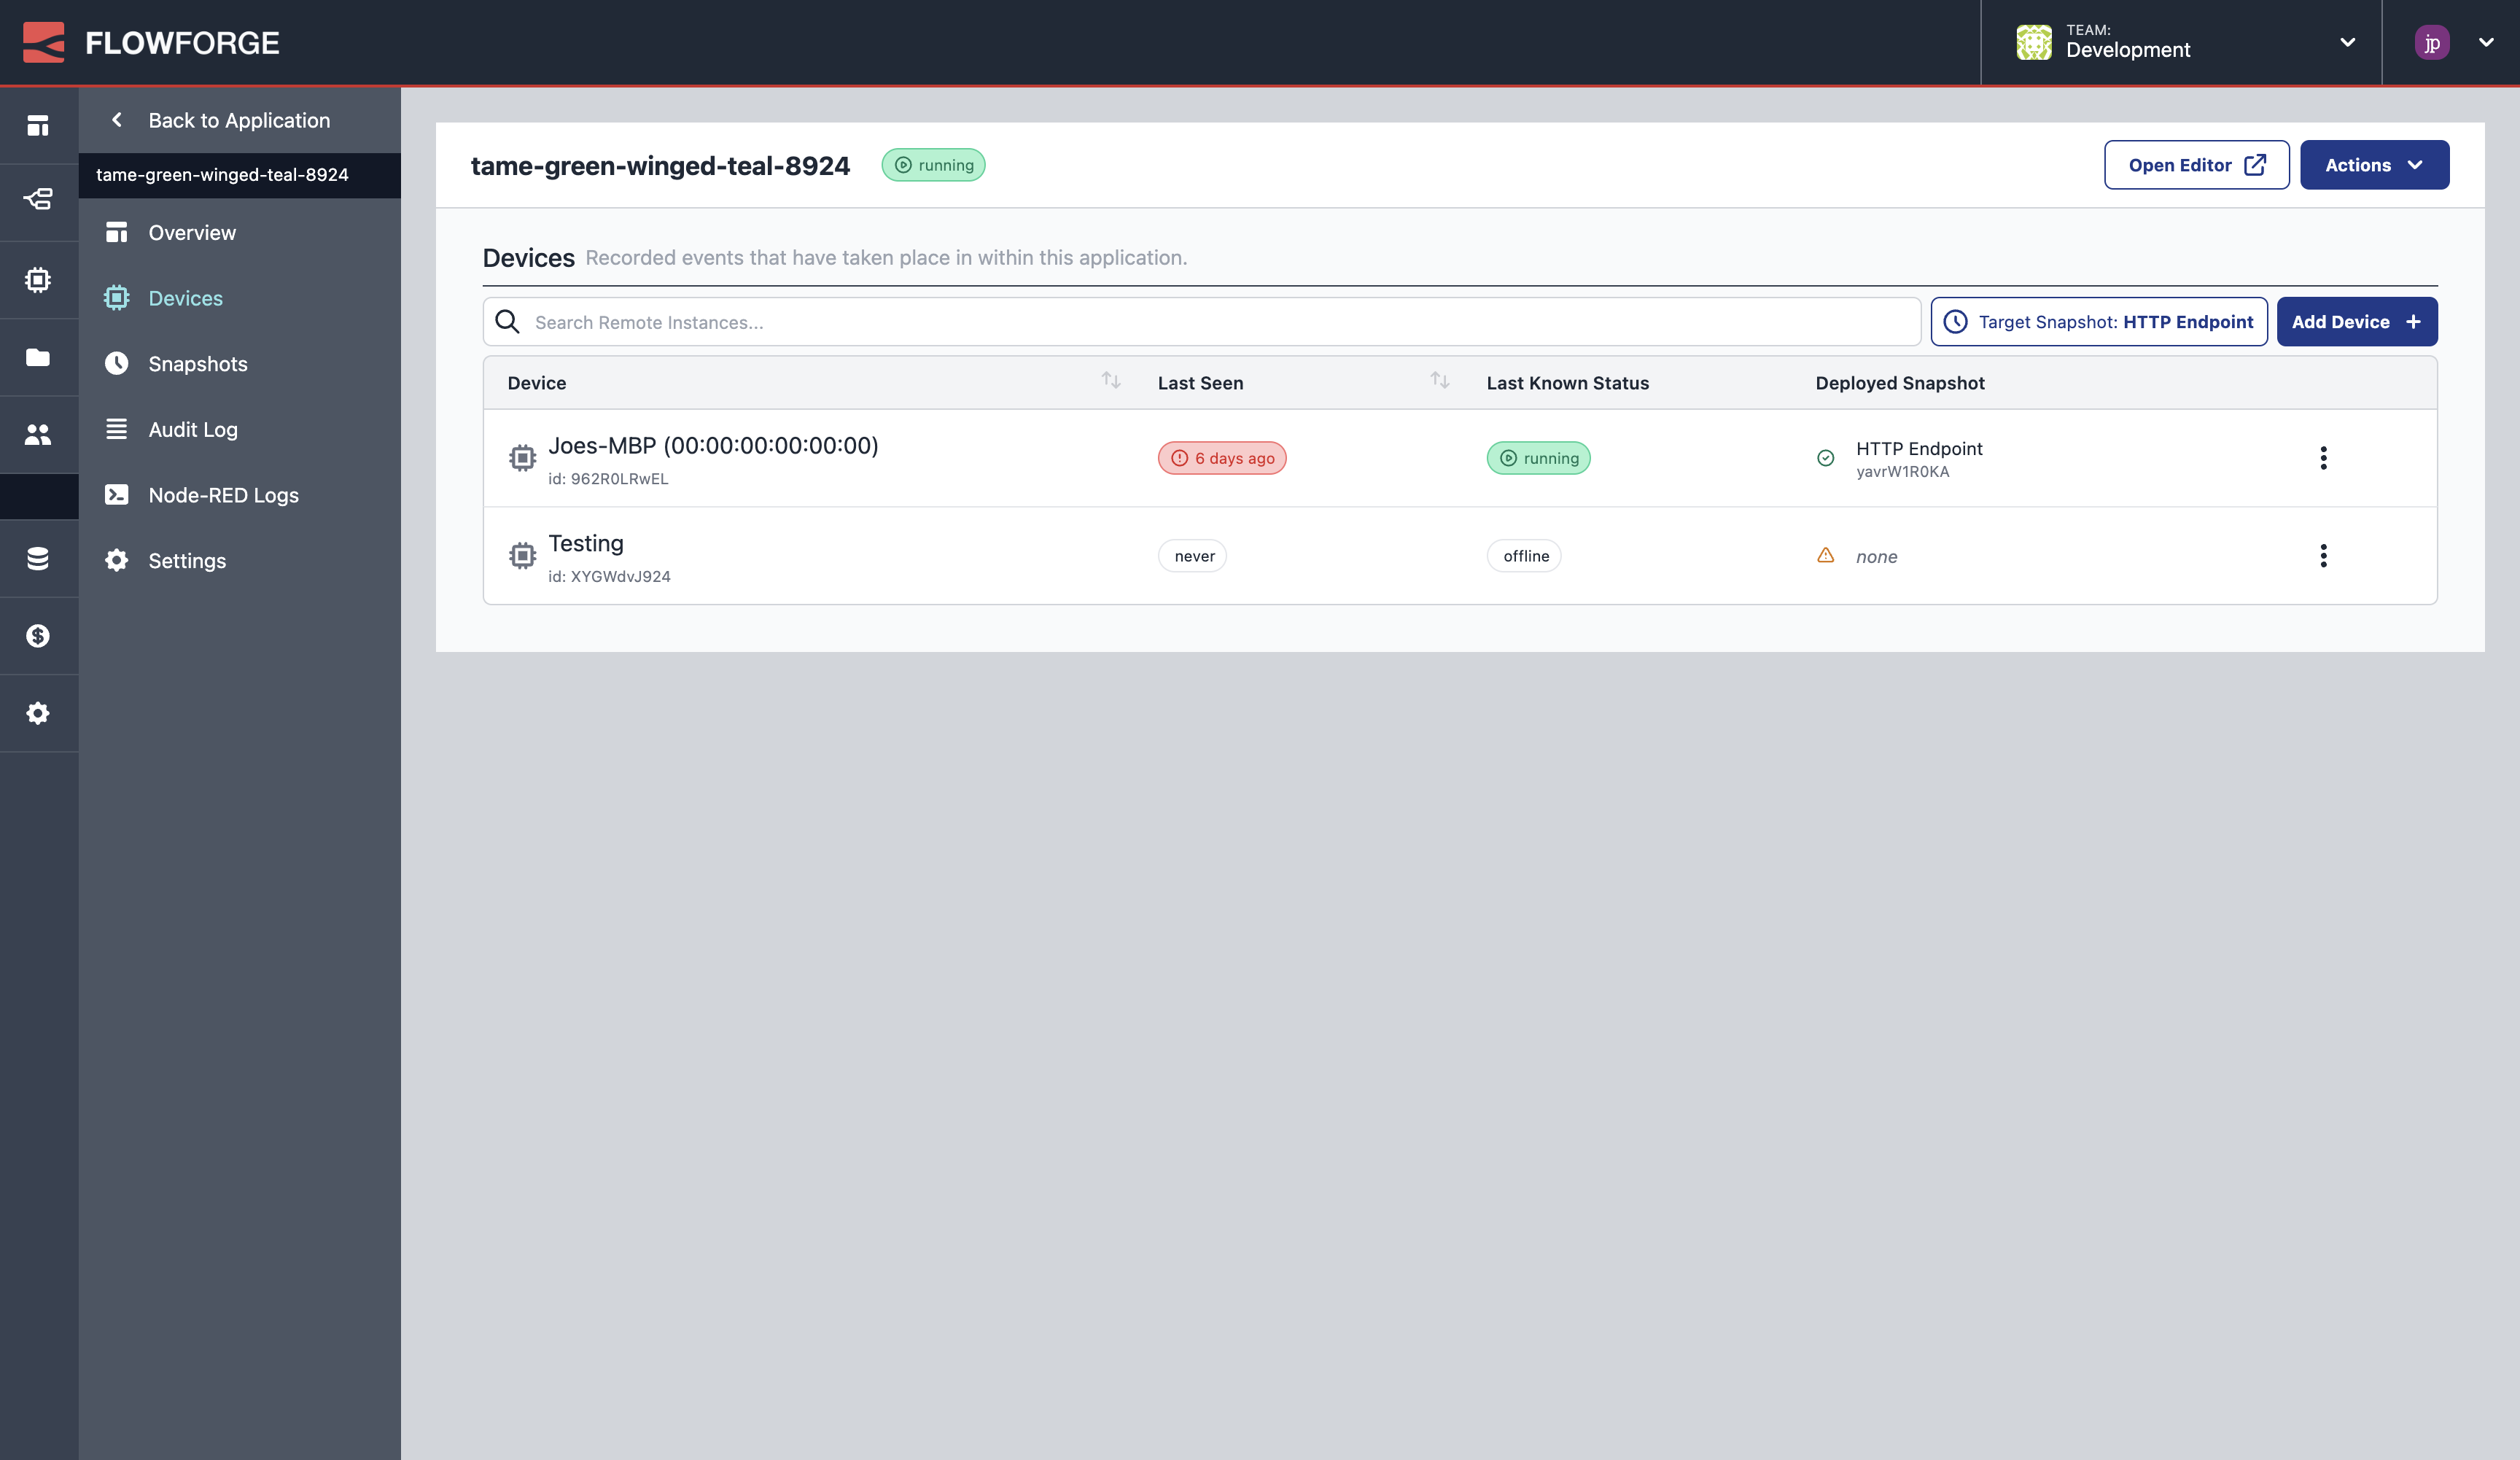Open team Devices chip icon in sidebar
The width and height of the screenshot is (2520, 1460).
coord(38,280)
